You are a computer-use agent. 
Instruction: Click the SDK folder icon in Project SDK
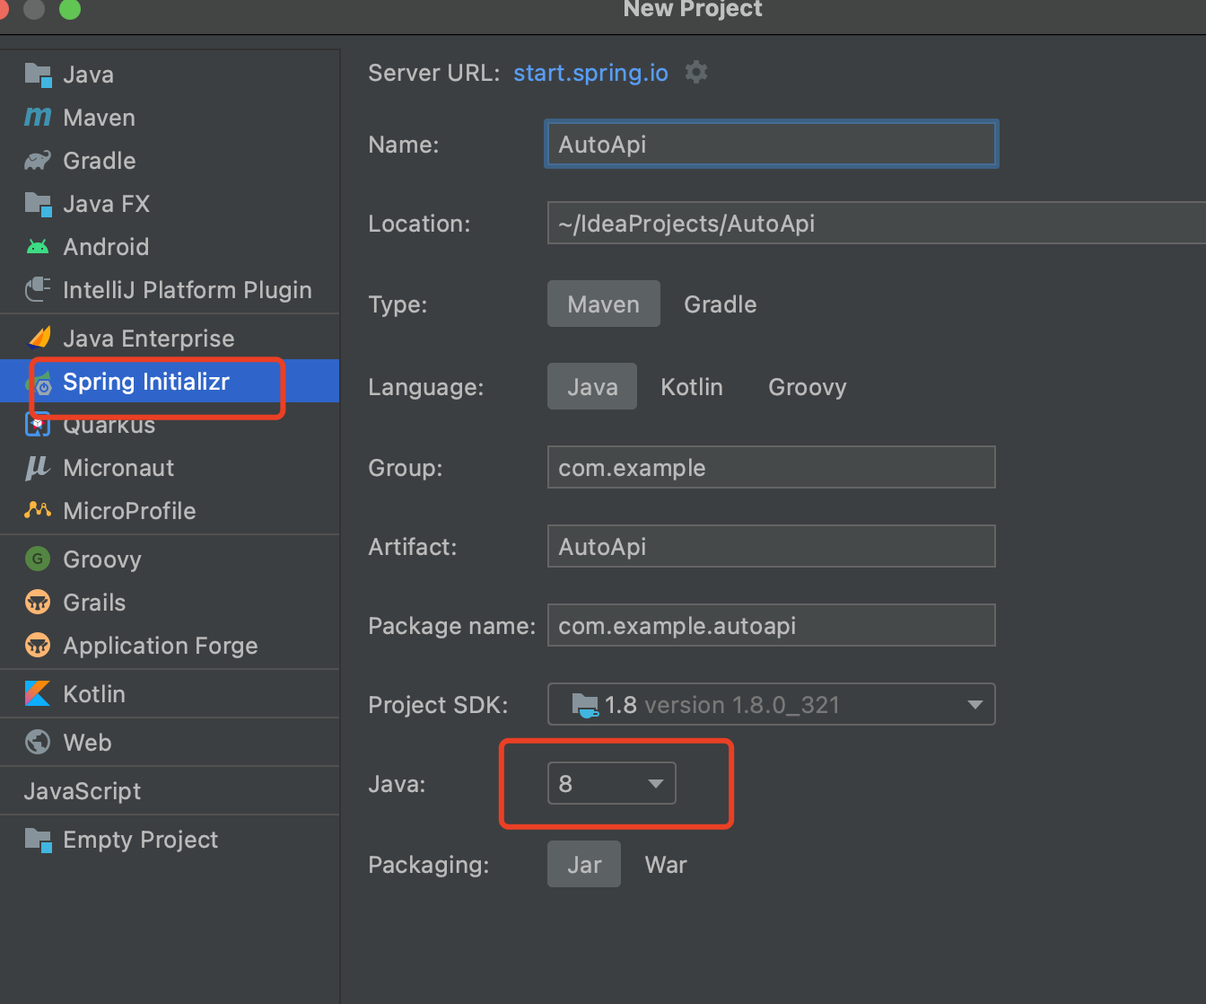coord(585,705)
